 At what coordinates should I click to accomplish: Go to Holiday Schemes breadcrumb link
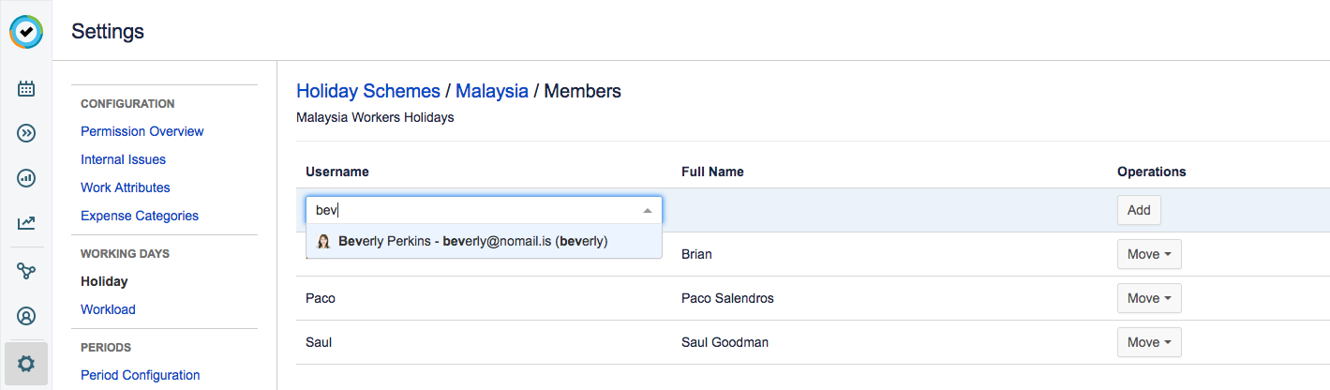coord(367,91)
